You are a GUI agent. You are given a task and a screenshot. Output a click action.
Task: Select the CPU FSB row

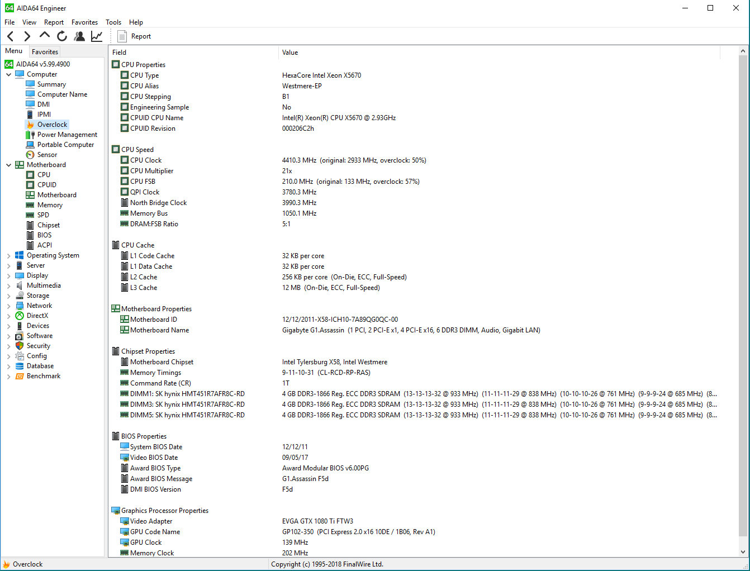tap(414, 182)
